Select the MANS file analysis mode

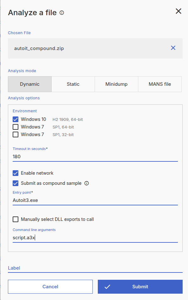(160, 84)
